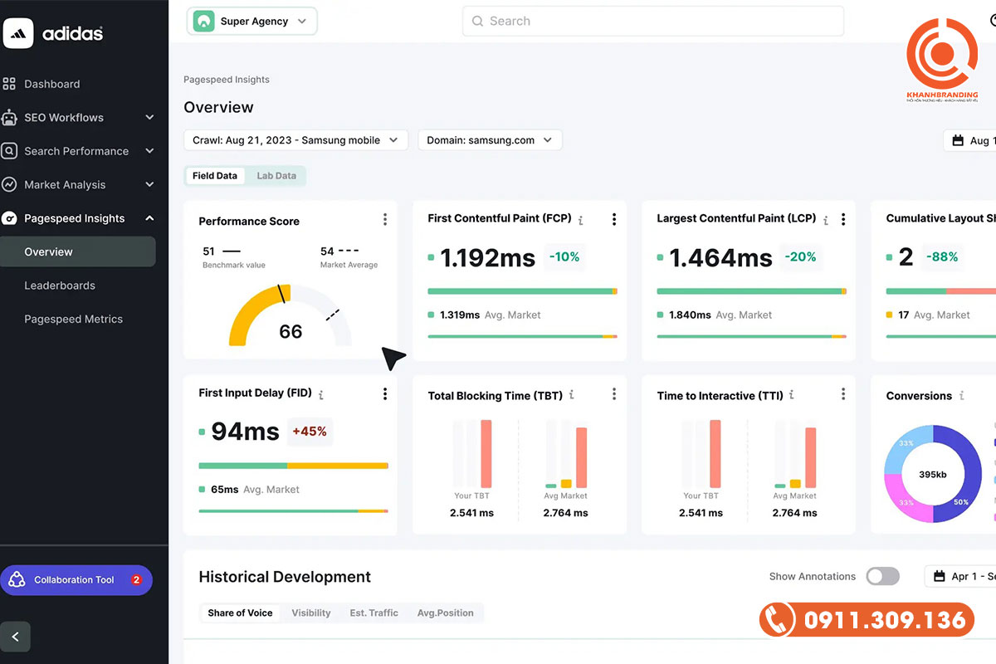The height and width of the screenshot is (664, 996).
Task: Open Performance Score card options menu
Action: (x=384, y=220)
